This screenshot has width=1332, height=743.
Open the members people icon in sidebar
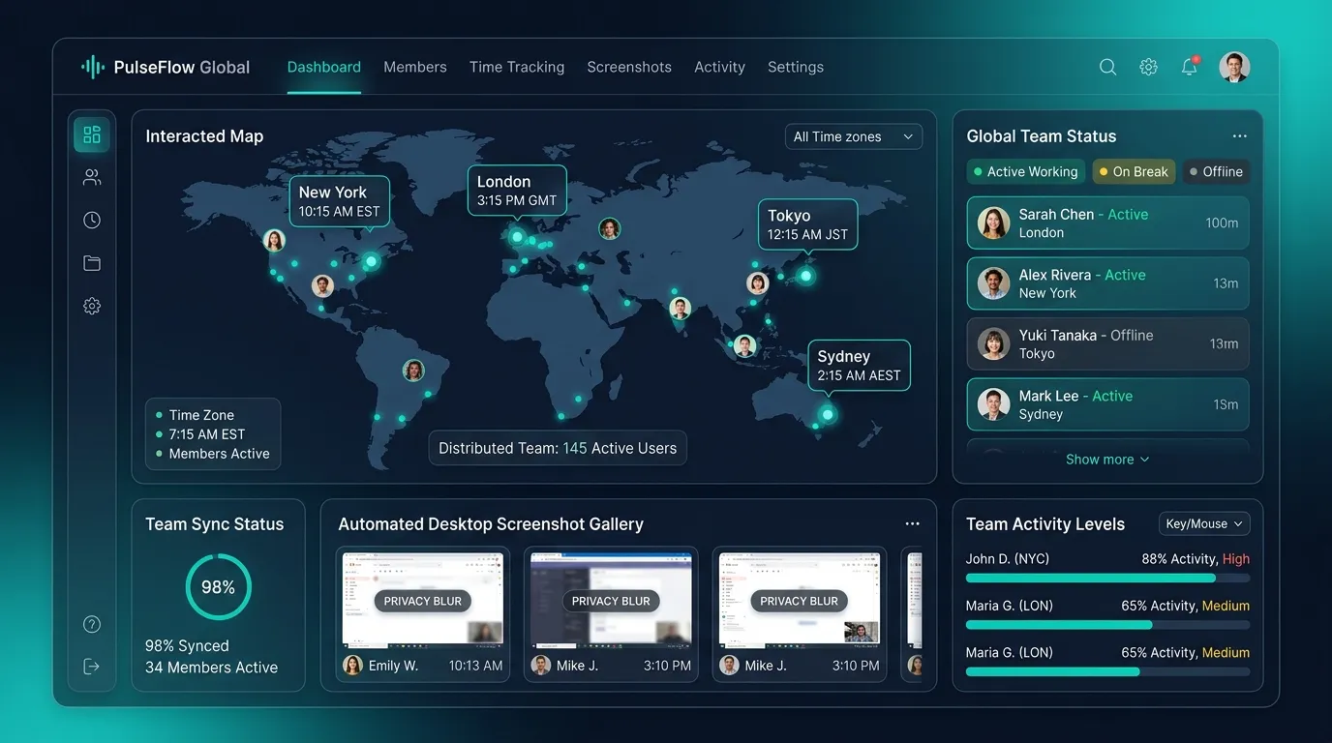92,177
